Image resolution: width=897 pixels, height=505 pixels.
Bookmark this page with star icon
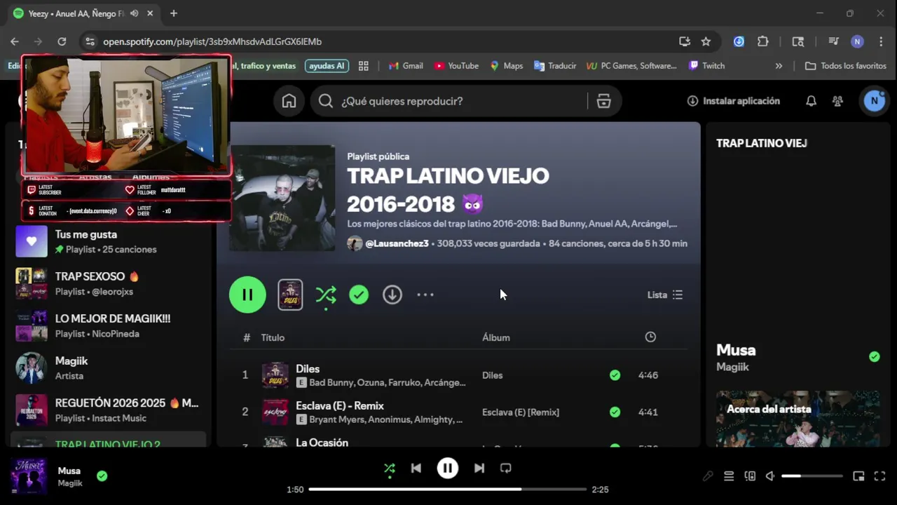point(706,41)
